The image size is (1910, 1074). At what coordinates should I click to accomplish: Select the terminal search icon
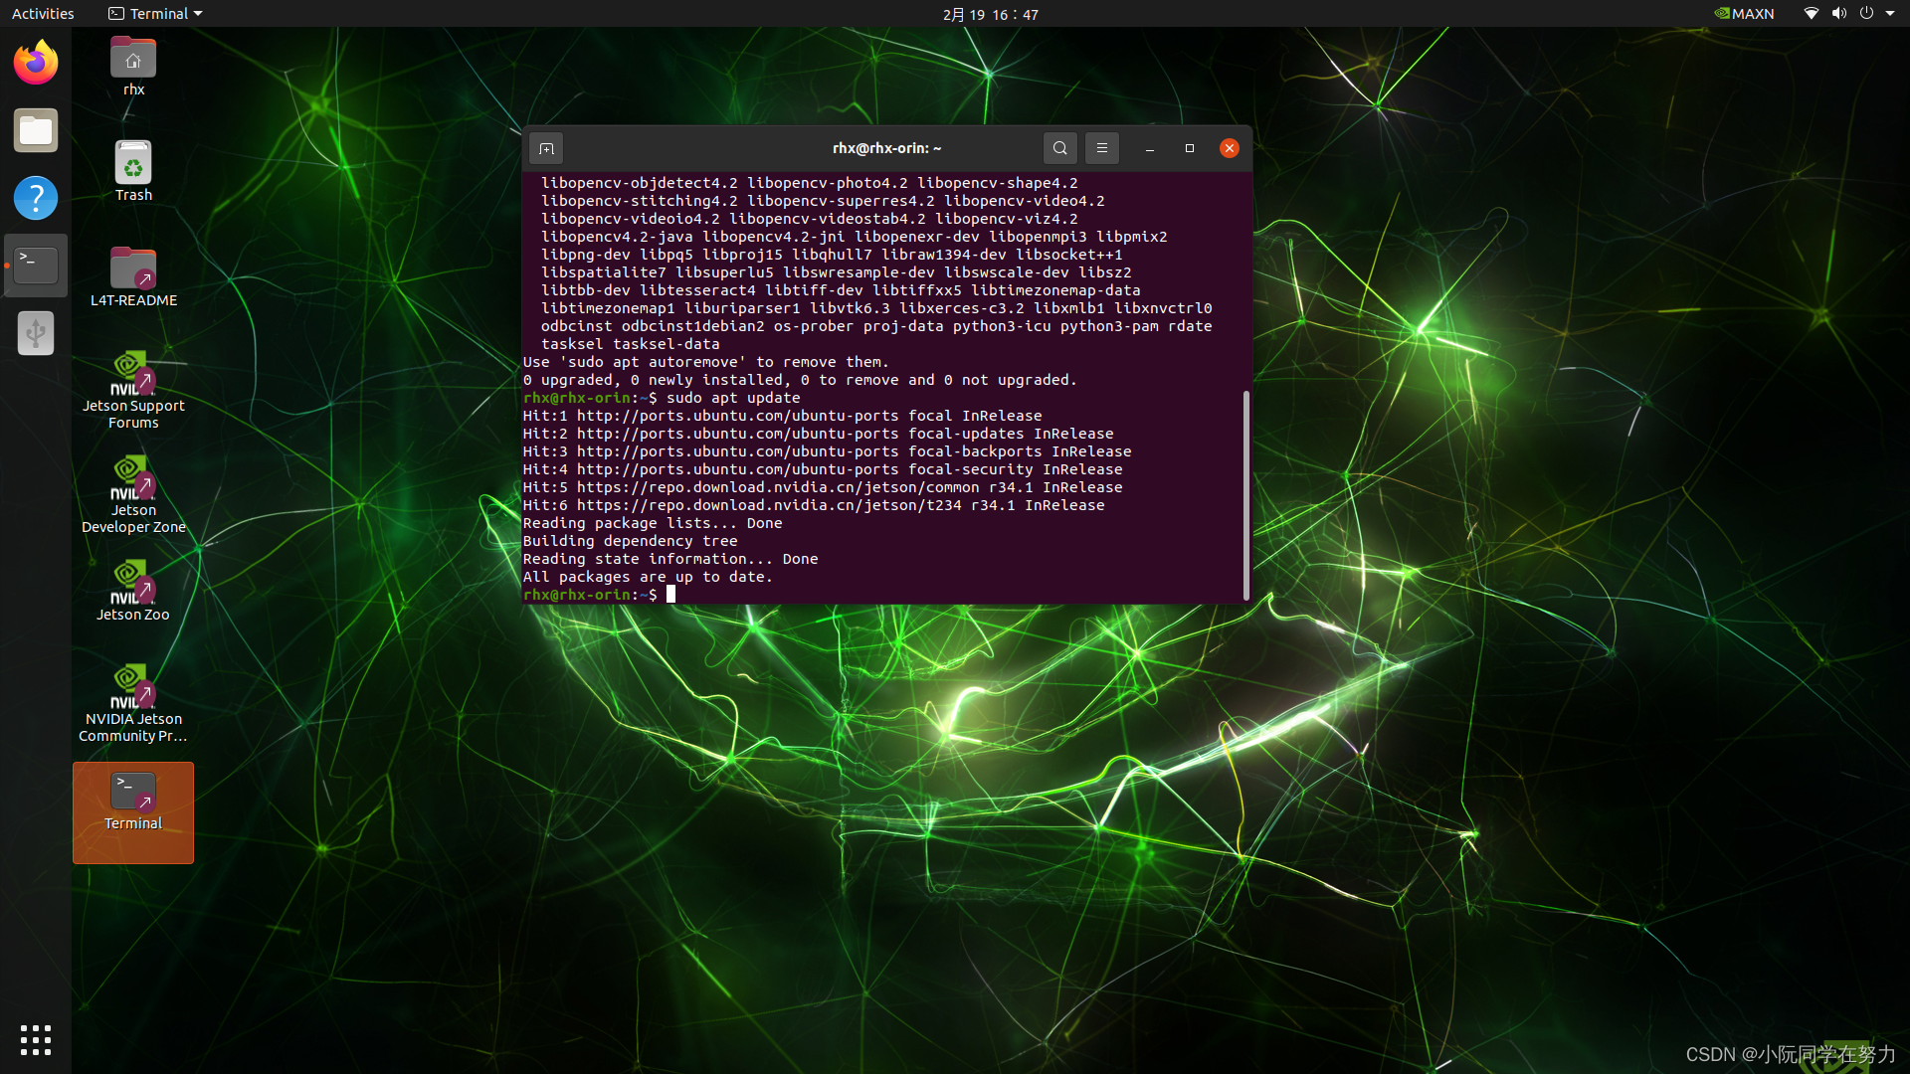(x=1059, y=147)
